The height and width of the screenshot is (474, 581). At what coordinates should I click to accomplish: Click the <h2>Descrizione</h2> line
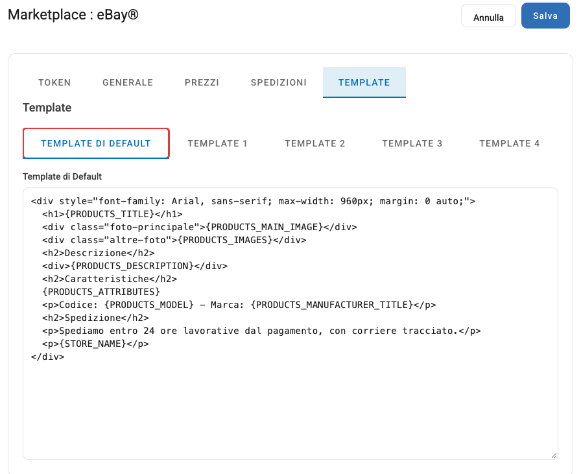point(98,253)
